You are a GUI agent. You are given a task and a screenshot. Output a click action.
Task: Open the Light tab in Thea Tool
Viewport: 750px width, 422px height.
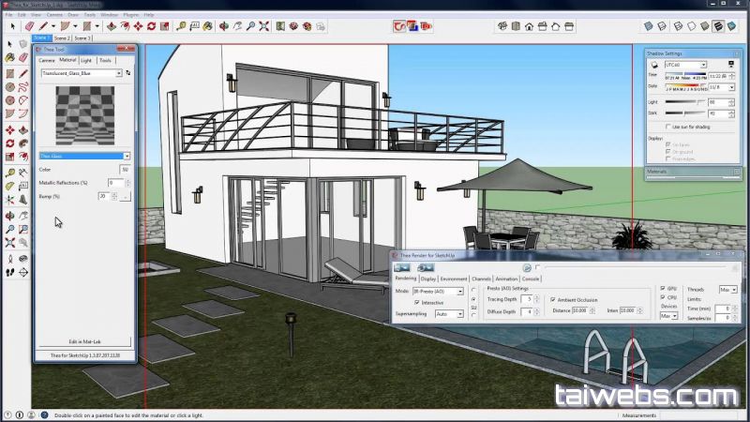tap(86, 60)
